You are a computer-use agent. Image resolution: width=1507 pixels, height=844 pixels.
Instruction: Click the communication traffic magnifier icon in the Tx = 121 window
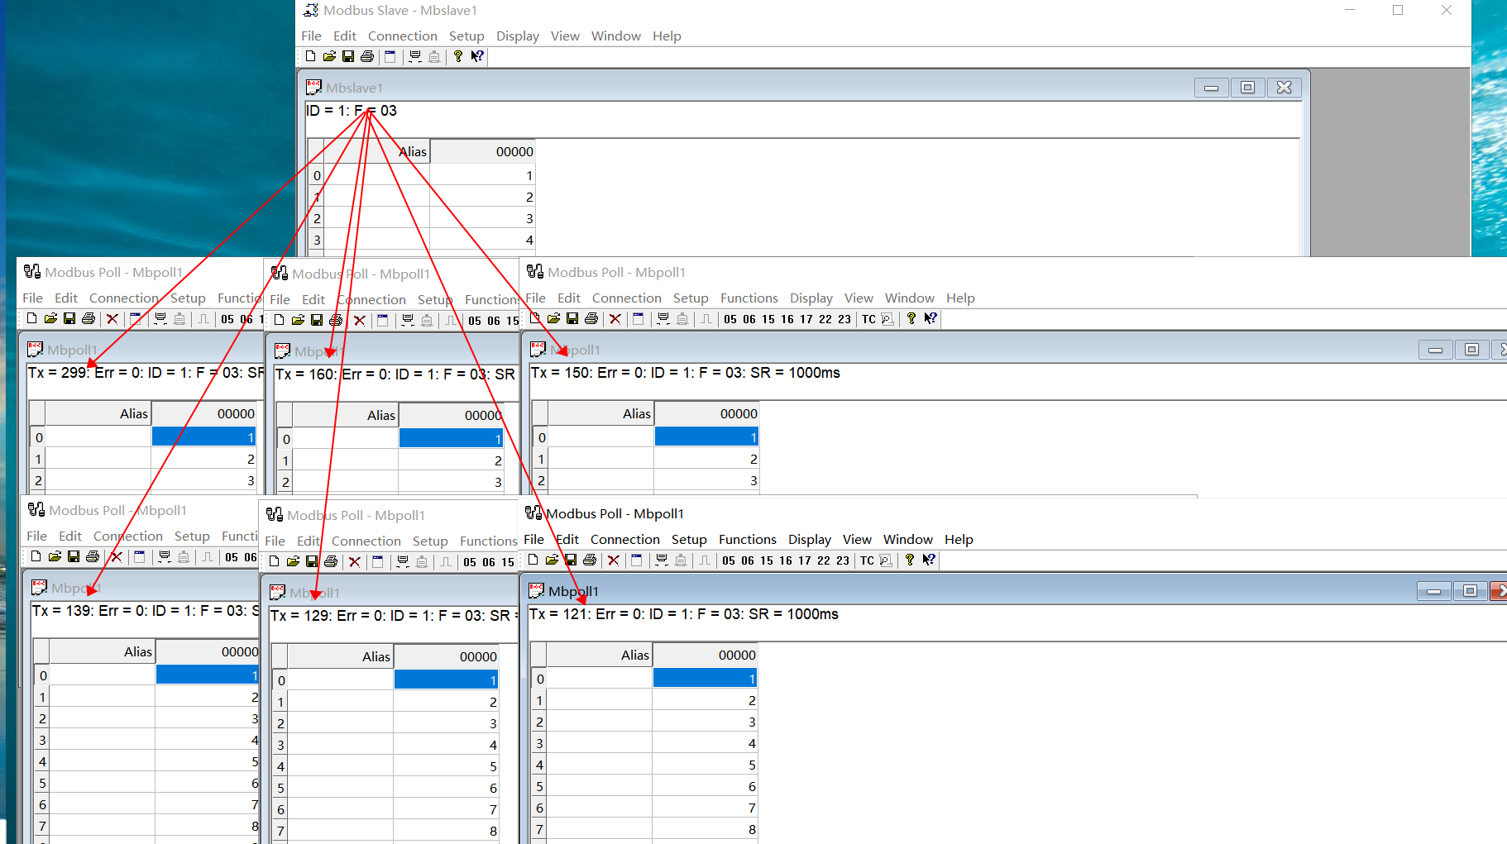point(886,560)
